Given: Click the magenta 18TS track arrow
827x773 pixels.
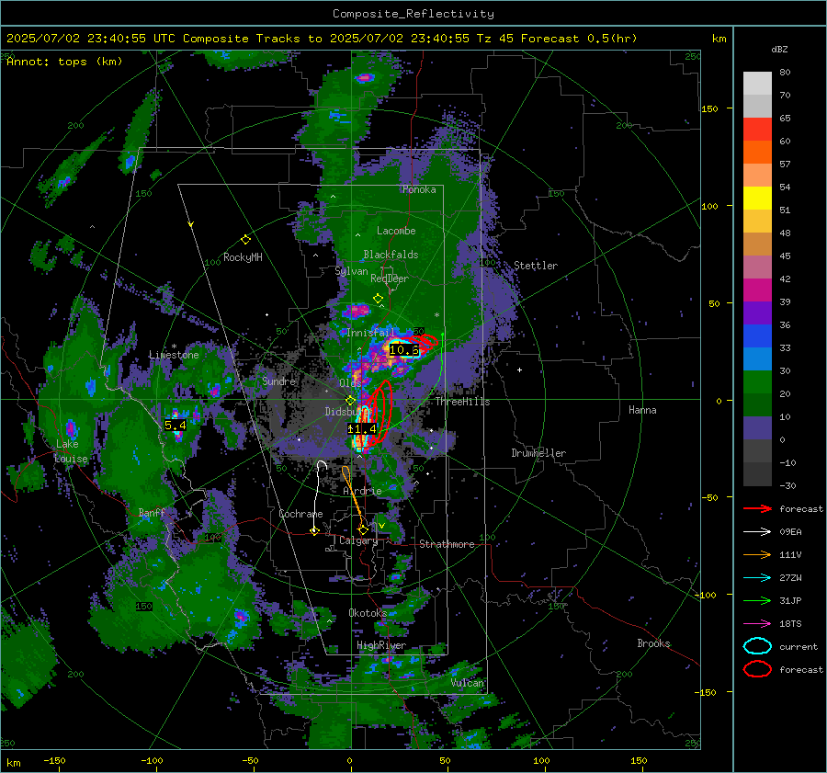Looking at the screenshot, I should (x=757, y=624).
